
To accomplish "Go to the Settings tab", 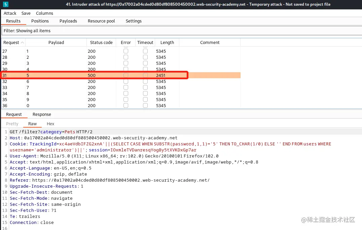I will (x=134, y=21).
